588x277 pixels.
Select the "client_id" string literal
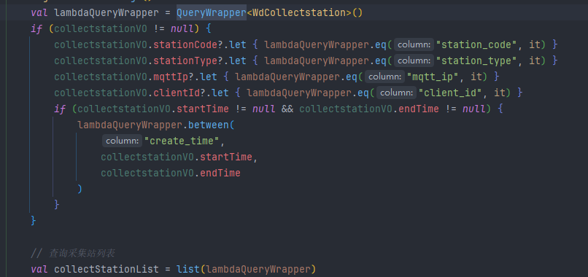coord(450,93)
